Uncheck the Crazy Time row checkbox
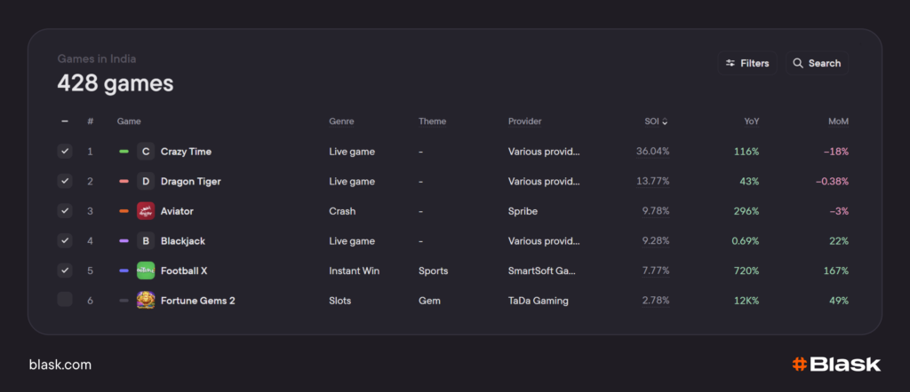The height and width of the screenshot is (392, 910). (65, 152)
